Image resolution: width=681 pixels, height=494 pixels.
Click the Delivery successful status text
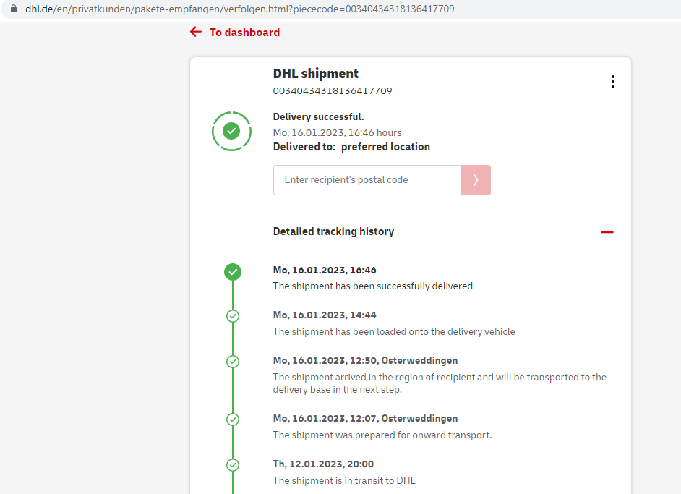coord(318,117)
